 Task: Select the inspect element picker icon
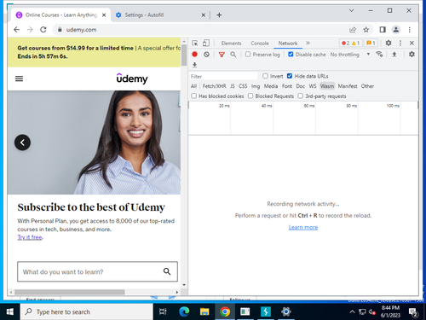coord(195,44)
